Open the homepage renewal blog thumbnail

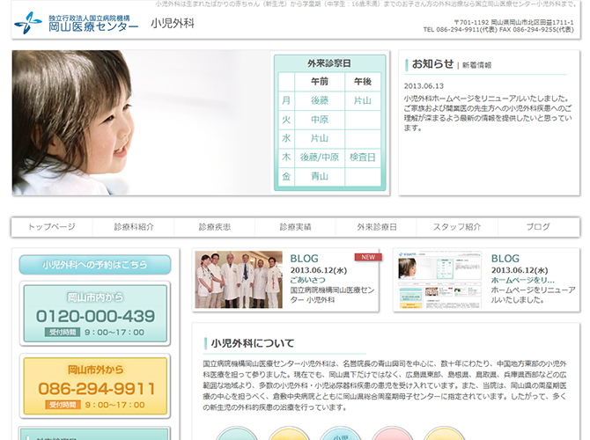[439, 281]
